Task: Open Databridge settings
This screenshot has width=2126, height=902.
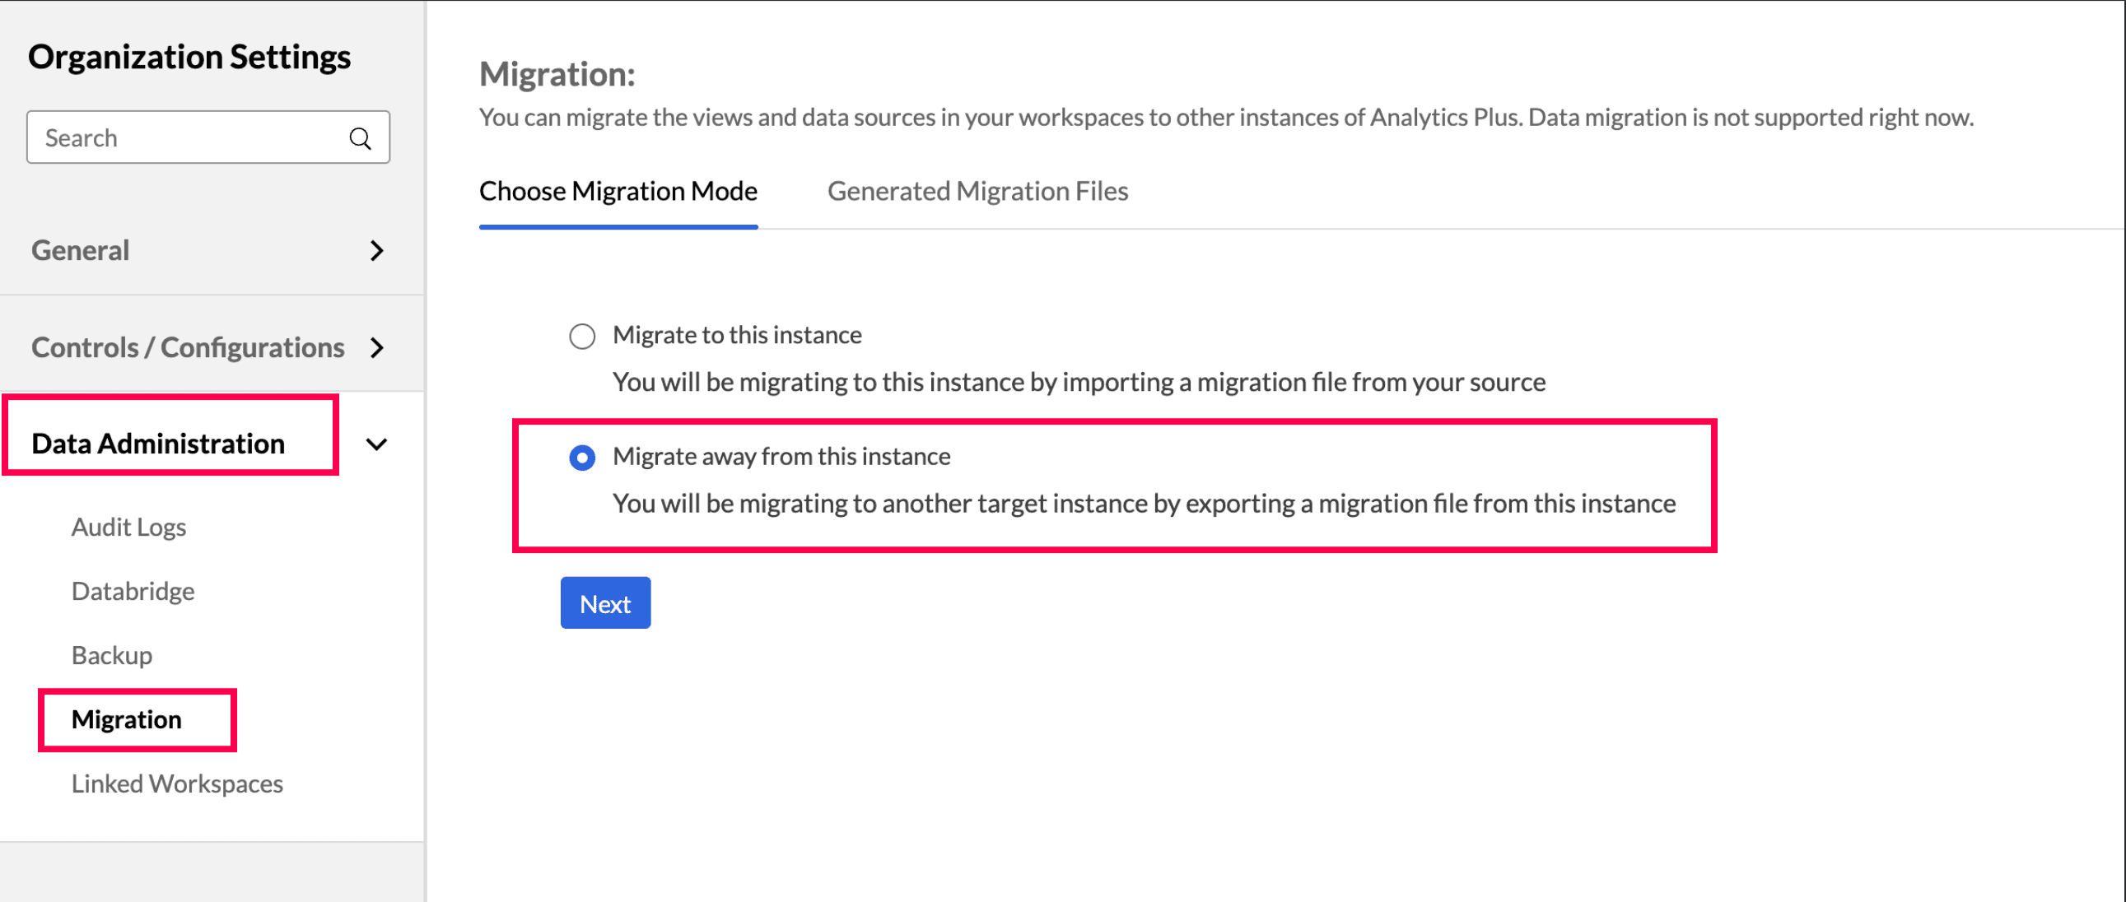Action: [x=133, y=591]
